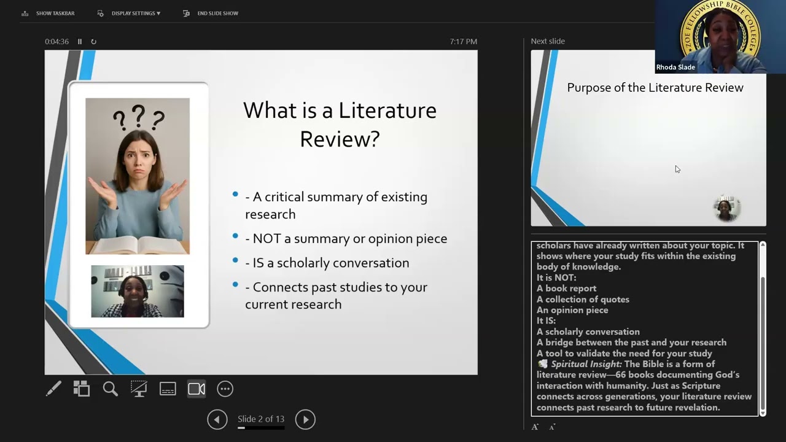786x442 pixels.
Task: Decrease the notes text size
Action: [x=552, y=427]
